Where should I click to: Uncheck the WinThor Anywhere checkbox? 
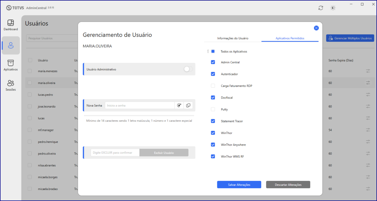coord(213,145)
